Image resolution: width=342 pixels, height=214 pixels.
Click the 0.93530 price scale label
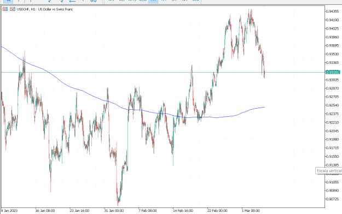[x=333, y=54]
